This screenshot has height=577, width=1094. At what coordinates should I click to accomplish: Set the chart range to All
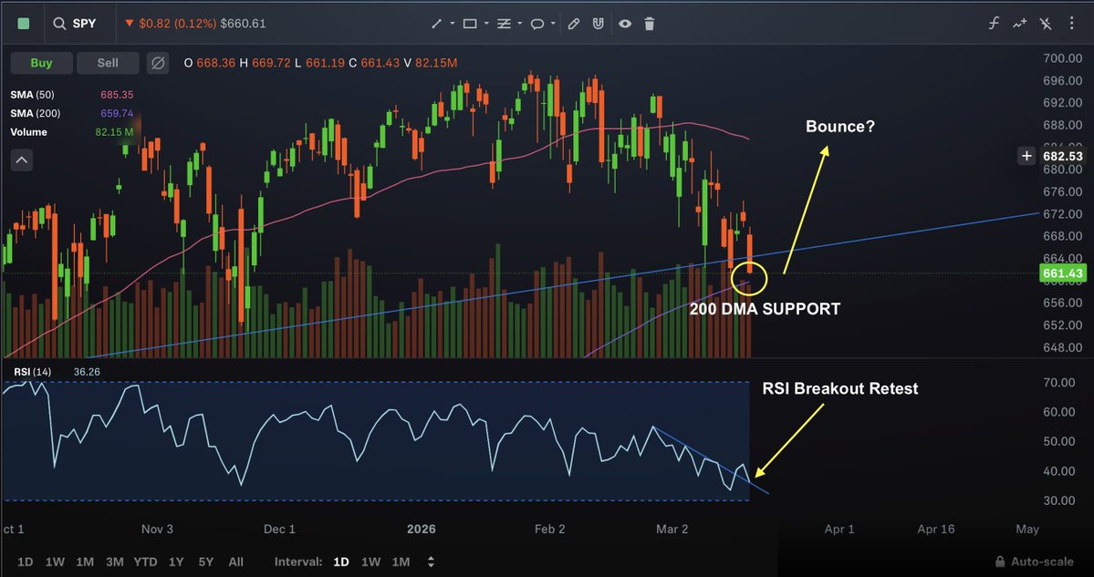click(x=235, y=562)
